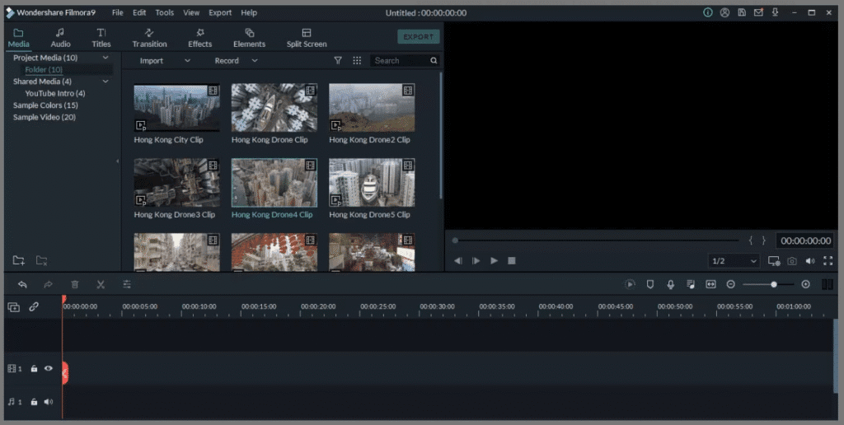The image size is (844, 425).
Task: Select Hong Kong City Clip thumbnail
Action: click(176, 108)
